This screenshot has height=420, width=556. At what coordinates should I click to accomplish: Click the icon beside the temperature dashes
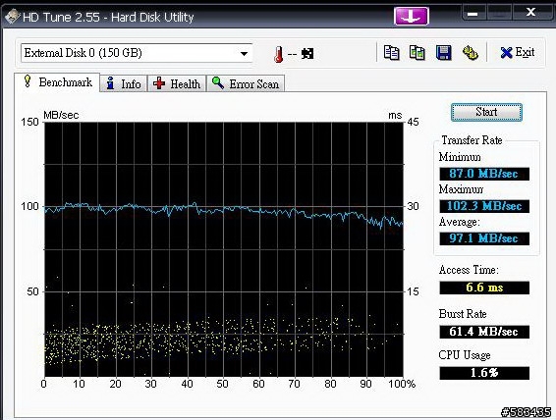(307, 54)
